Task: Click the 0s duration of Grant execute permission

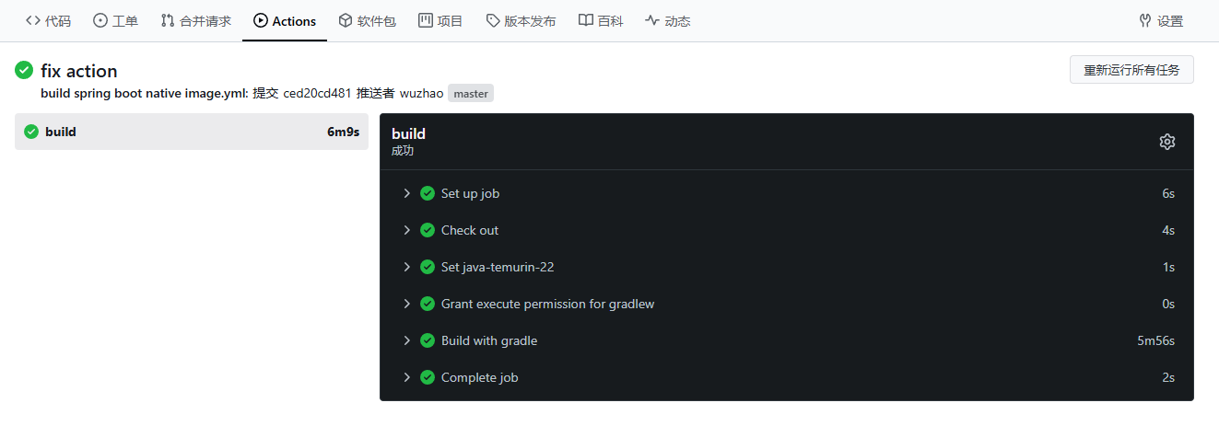Action: coord(1168,304)
